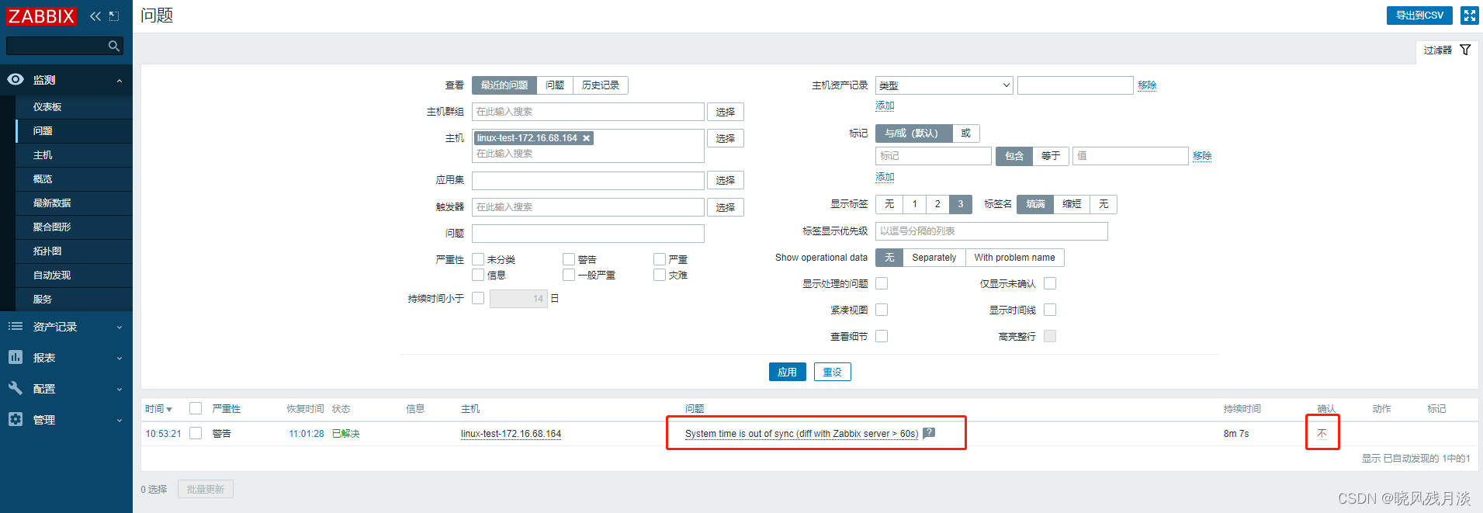Set 显示标签 to 2
1483x513 pixels.
coord(937,204)
